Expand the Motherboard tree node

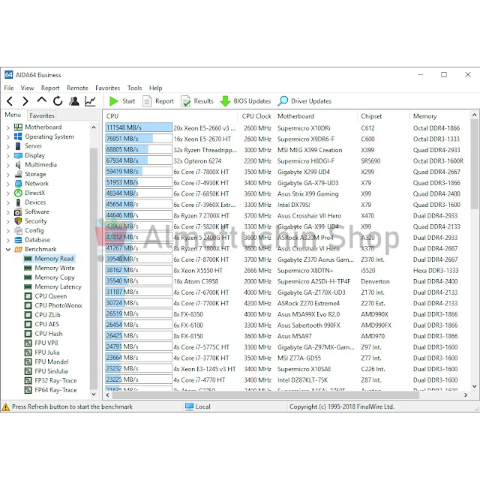click(x=8, y=127)
